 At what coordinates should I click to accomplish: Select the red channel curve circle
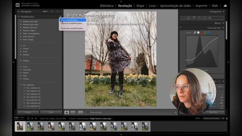click(x=202, y=32)
